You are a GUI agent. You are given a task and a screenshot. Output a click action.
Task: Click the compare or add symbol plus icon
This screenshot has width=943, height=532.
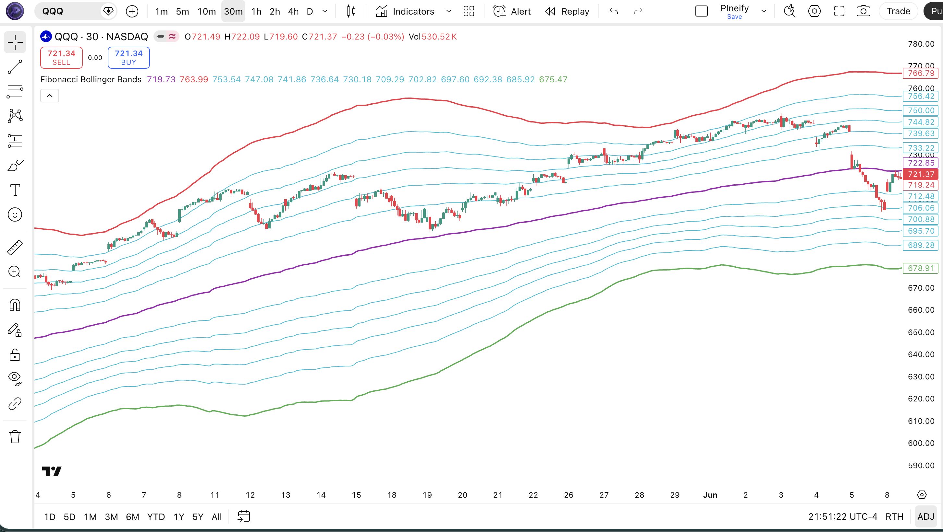[132, 11]
